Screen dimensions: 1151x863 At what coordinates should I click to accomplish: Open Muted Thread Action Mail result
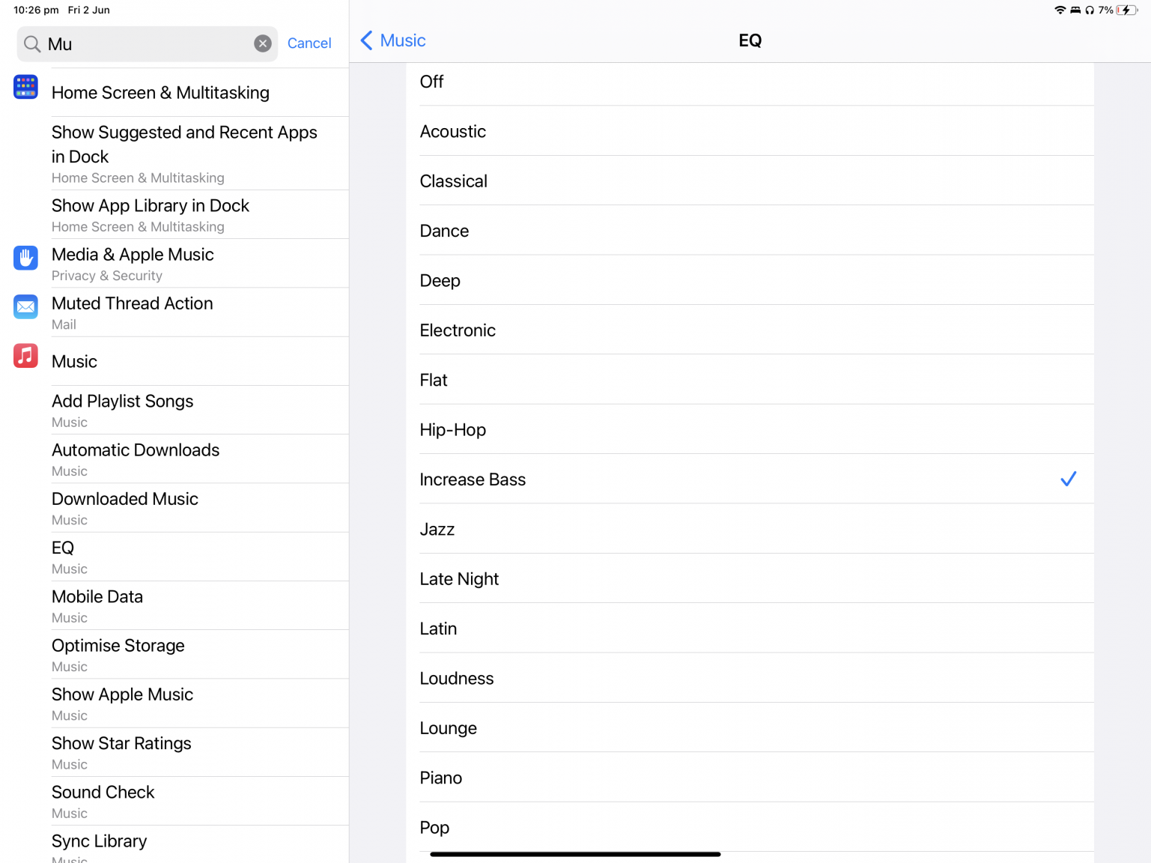coord(174,312)
